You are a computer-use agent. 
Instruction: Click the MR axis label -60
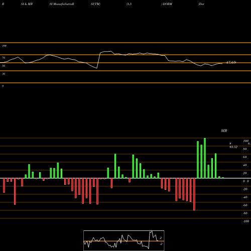245,205
